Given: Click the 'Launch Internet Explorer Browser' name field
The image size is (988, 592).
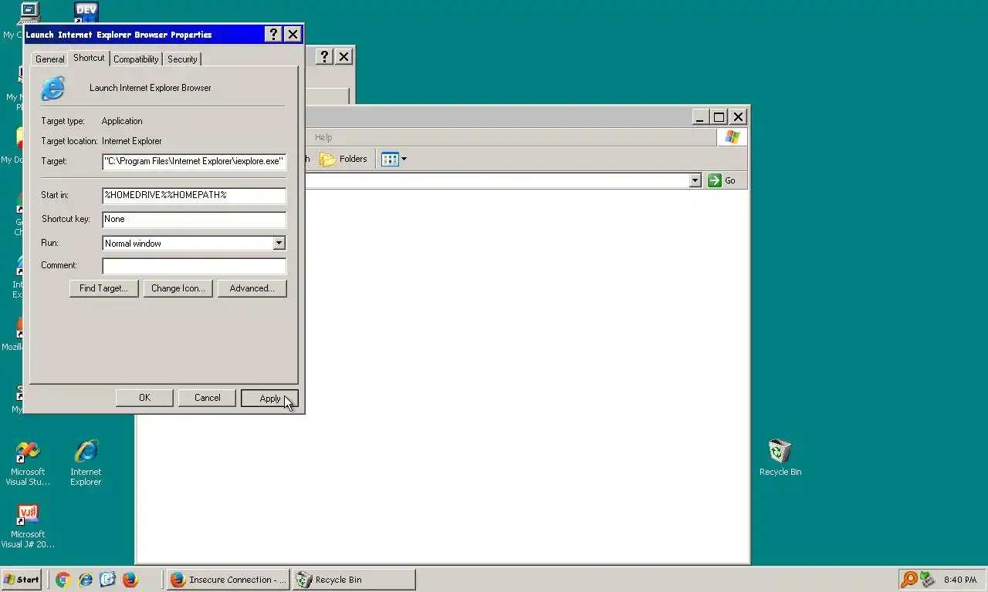Looking at the screenshot, I should [x=151, y=88].
